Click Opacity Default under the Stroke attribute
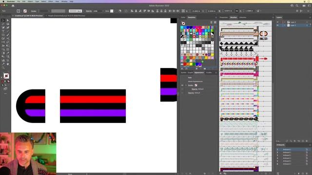This screenshot has height=175, width=312. tap(197, 89)
